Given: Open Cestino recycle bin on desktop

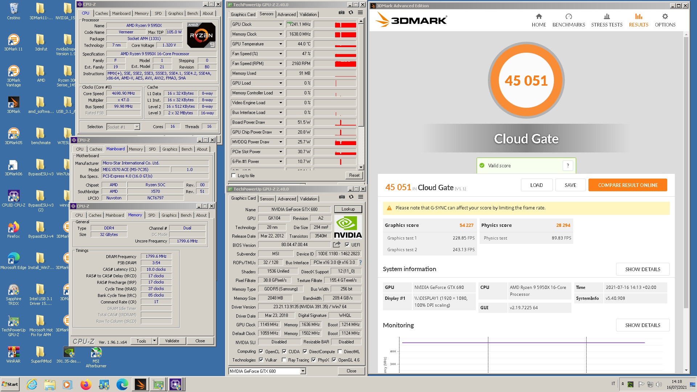Looking at the screenshot, I should (x=13, y=12).
